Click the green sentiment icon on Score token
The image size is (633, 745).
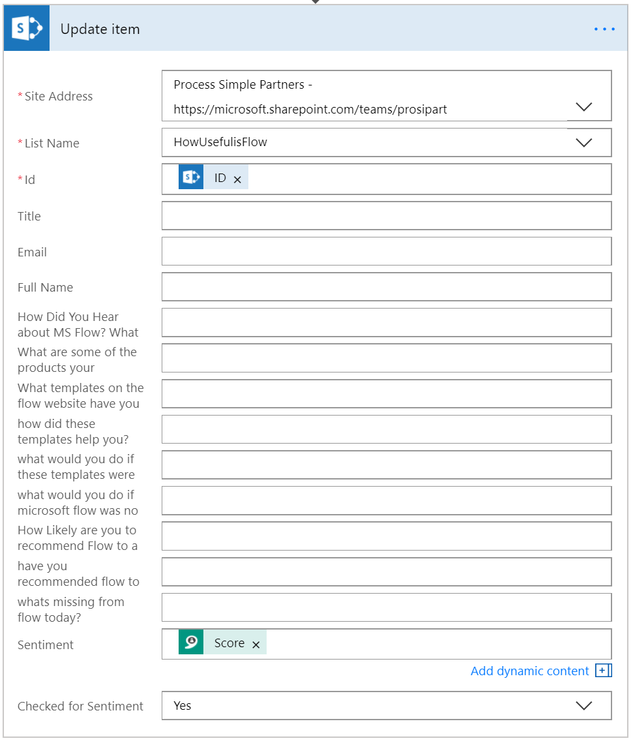click(x=191, y=643)
